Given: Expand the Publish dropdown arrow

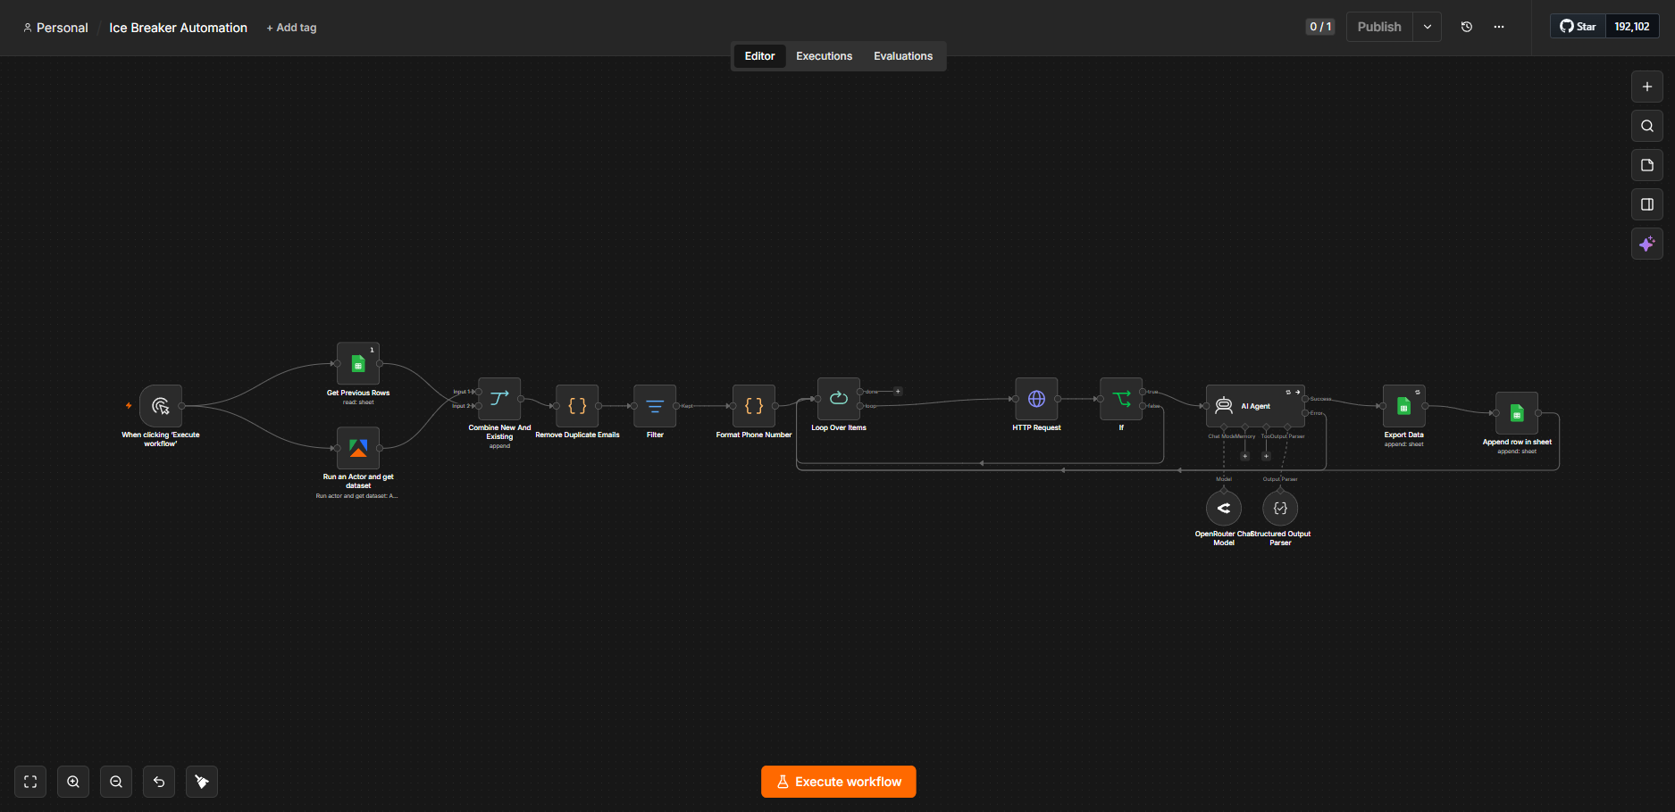Looking at the screenshot, I should 1428,27.
